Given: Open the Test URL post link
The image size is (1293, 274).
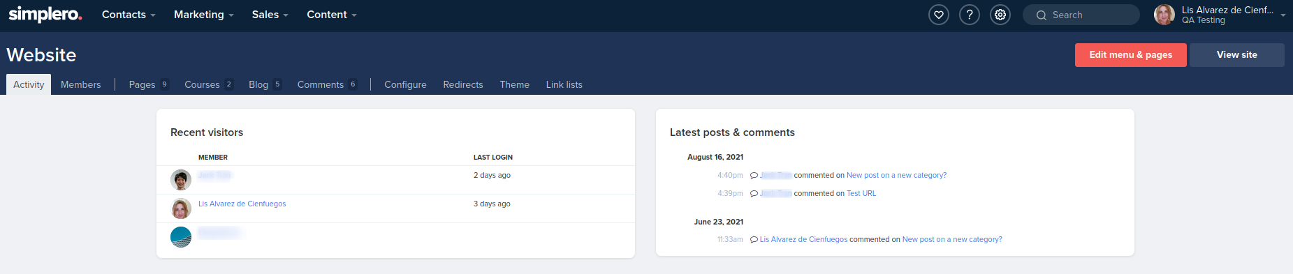Looking at the screenshot, I should click(861, 194).
